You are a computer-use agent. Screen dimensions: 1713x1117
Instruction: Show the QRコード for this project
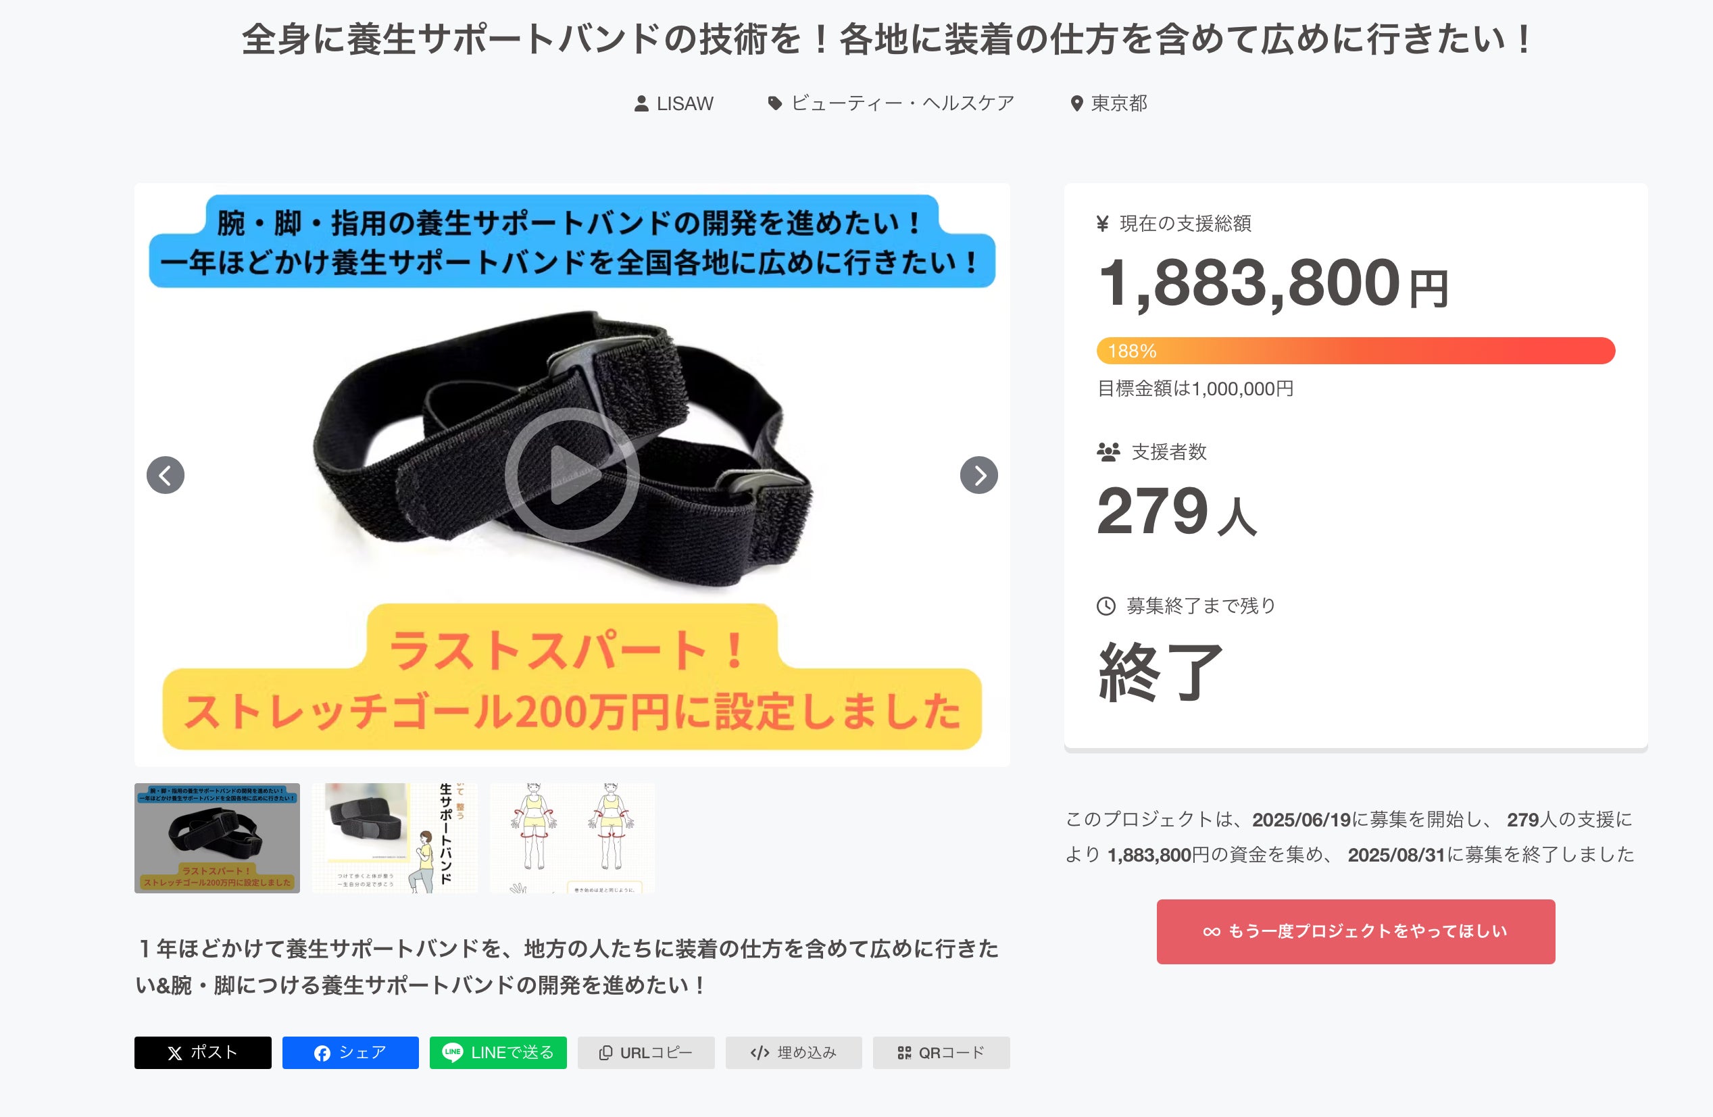pos(941,1053)
